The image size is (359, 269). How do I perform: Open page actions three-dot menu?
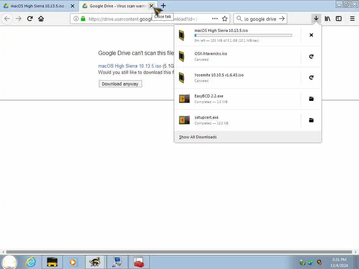pyautogui.click(x=215, y=19)
